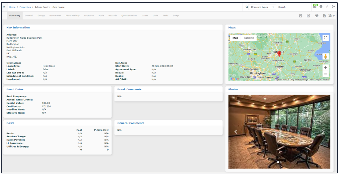Click the boardroom photo
The image size is (341, 177).
[279, 132]
